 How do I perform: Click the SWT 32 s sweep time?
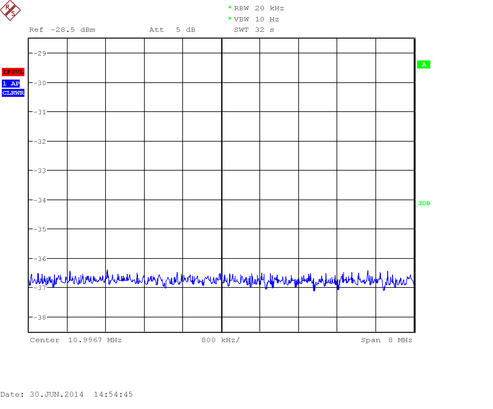coord(254,30)
